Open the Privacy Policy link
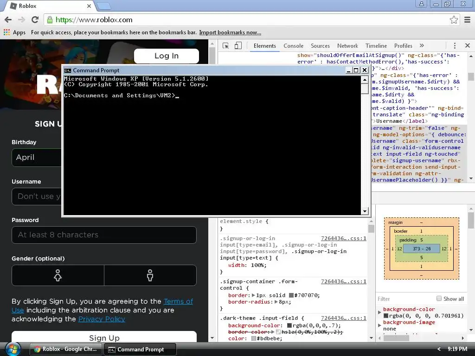 pyautogui.click(x=102, y=319)
